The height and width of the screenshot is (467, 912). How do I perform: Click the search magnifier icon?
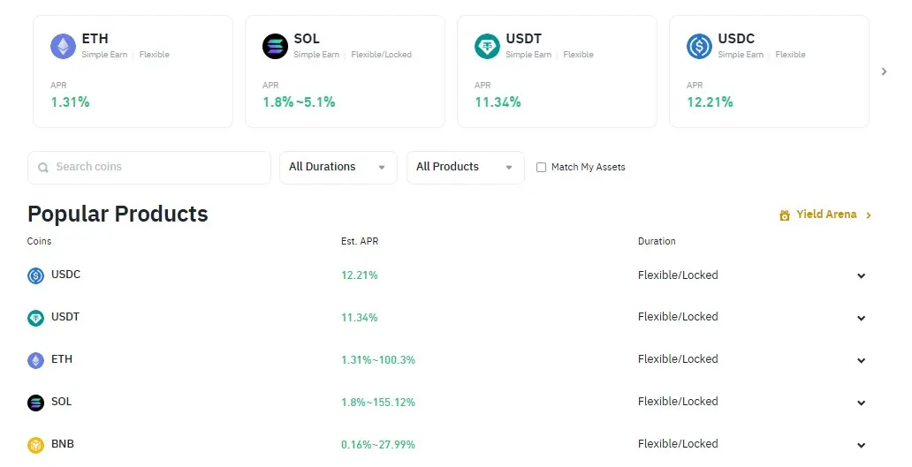click(43, 168)
